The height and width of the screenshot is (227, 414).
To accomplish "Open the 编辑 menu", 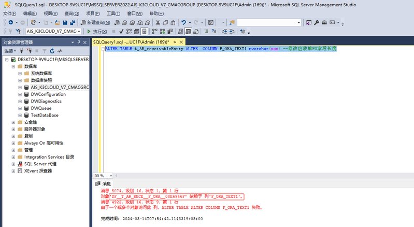I will click(x=30, y=13).
